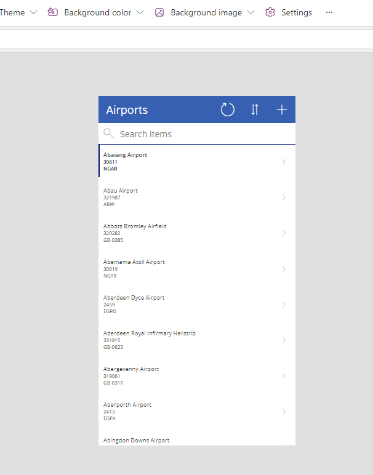The height and width of the screenshot is (475, 373).
Task: Click the ID value 331815
Action: pyautogui.click(x=112, y=340)
